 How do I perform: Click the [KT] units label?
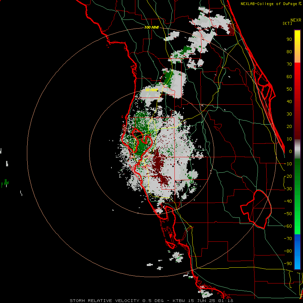pos(287,23)
